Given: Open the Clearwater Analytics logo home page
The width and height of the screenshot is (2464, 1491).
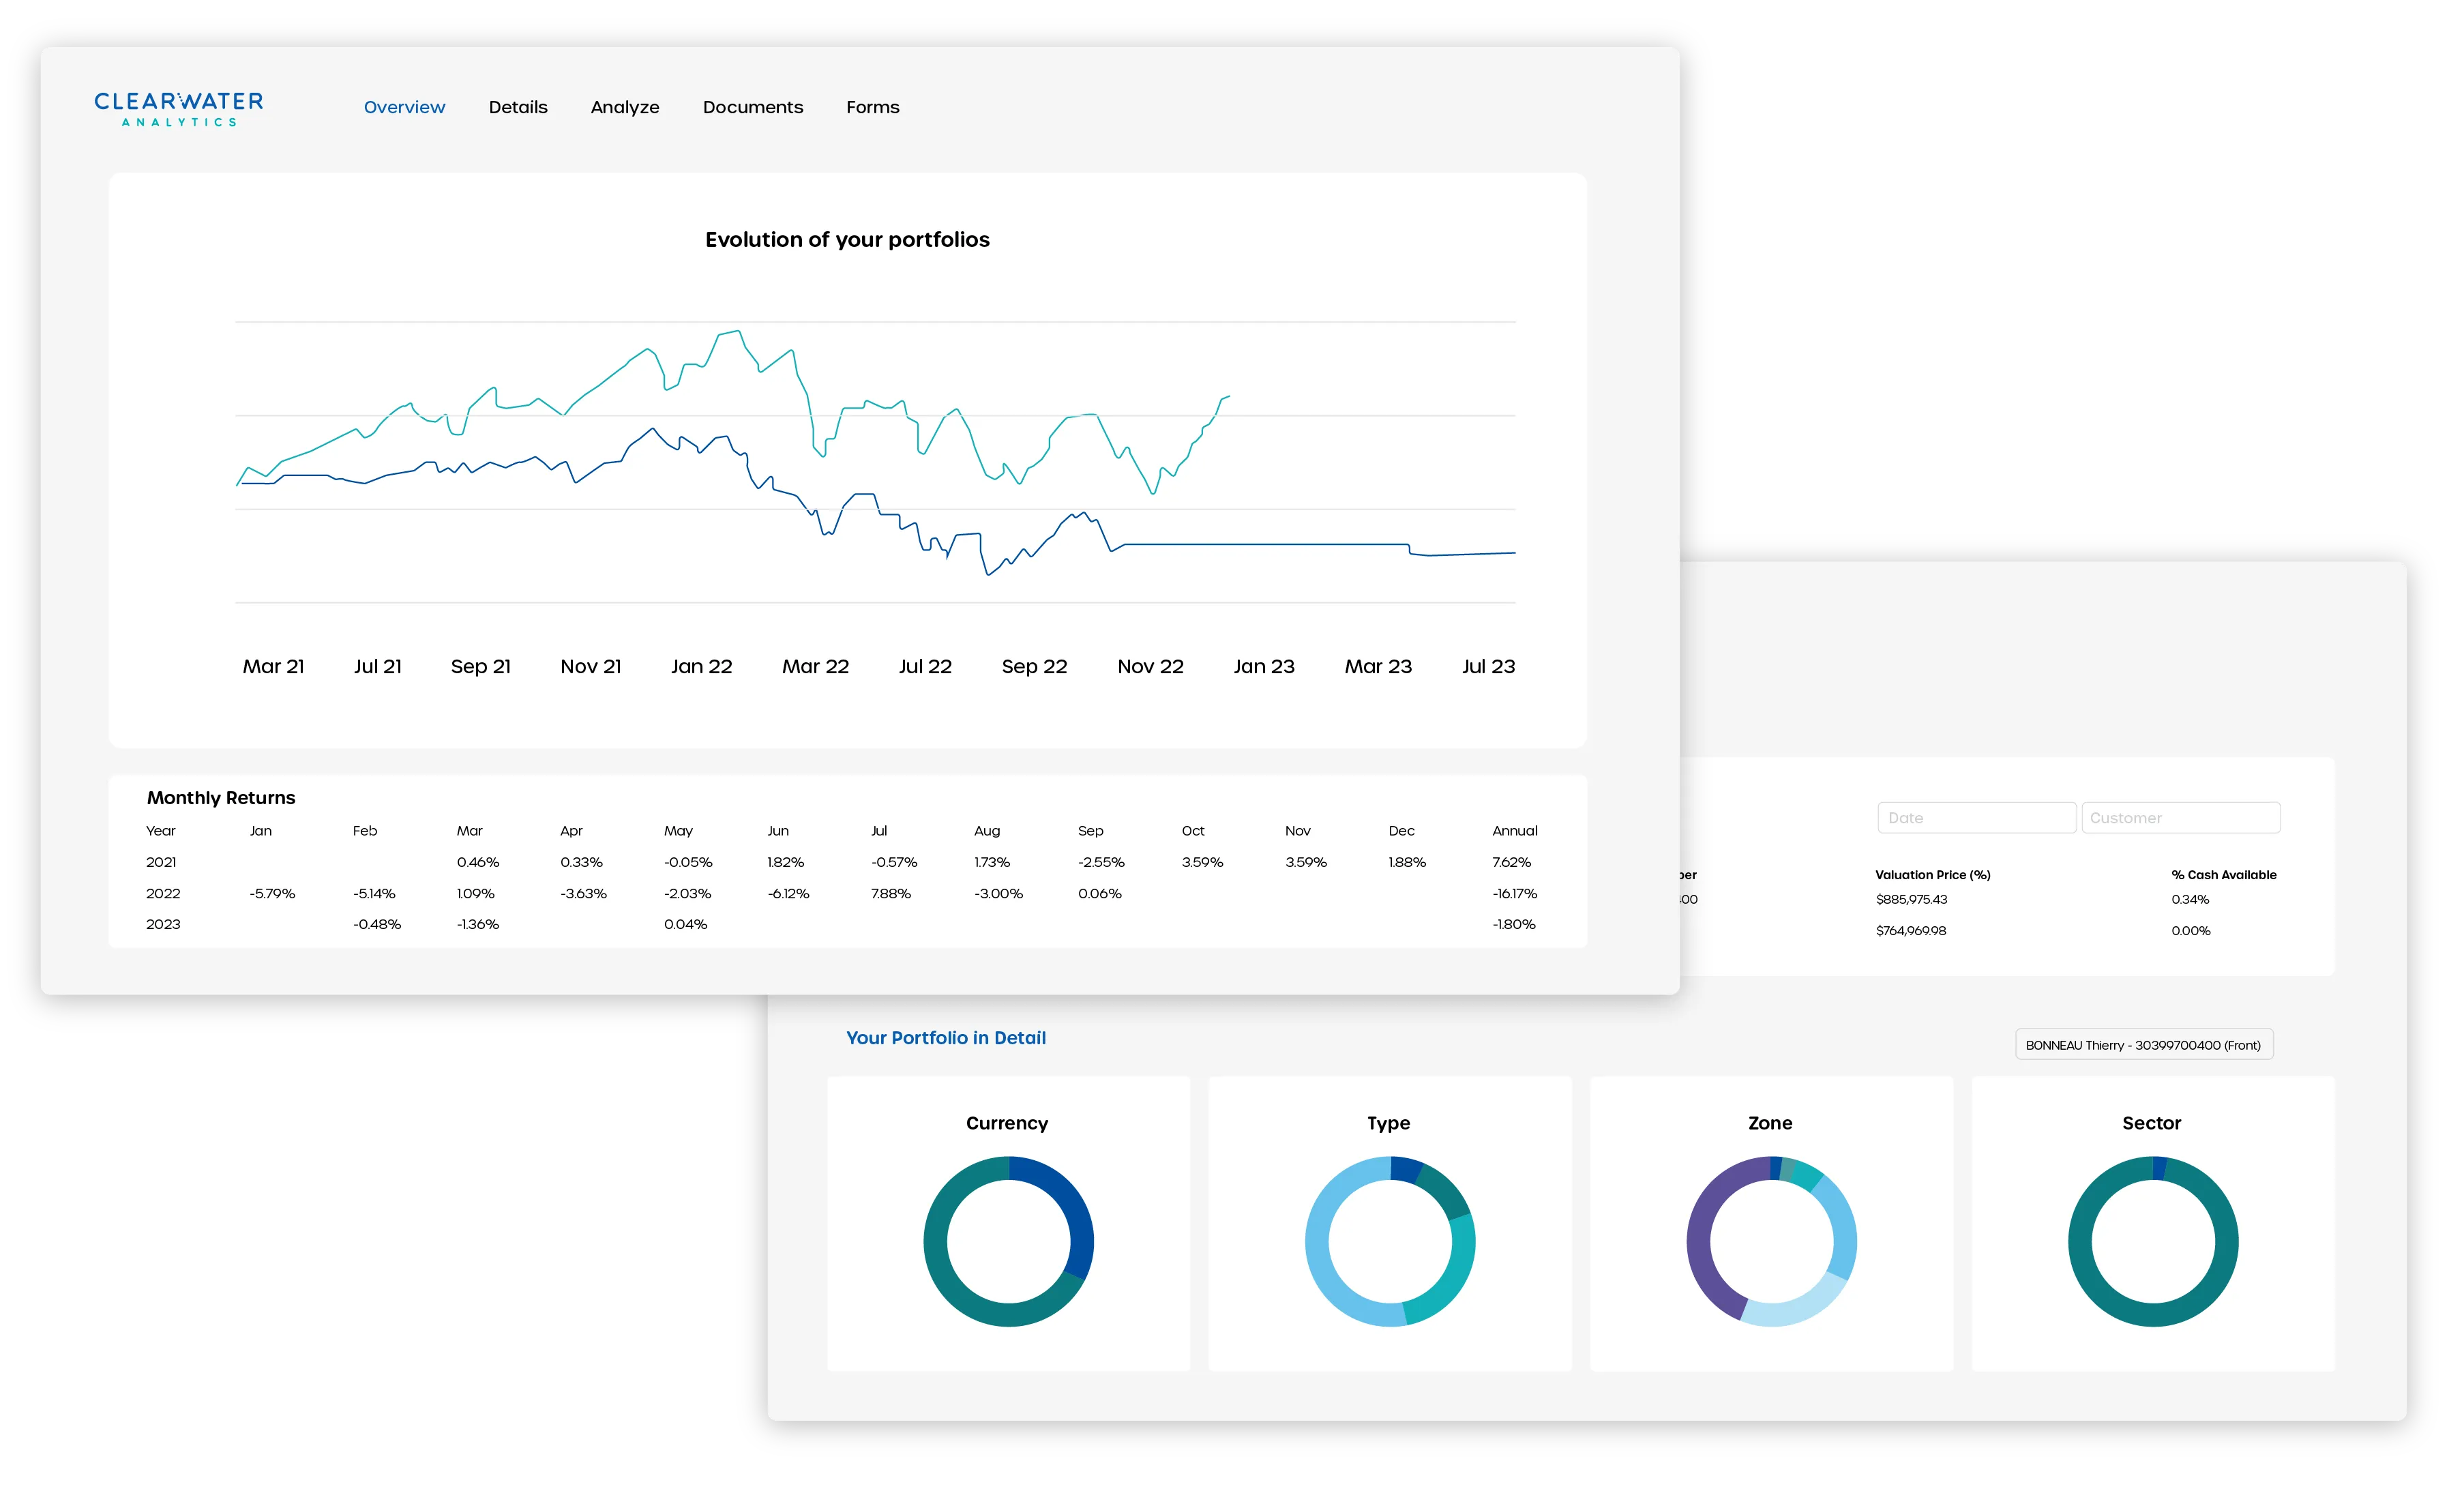Looking at the screenshot, I should (179, 110).
